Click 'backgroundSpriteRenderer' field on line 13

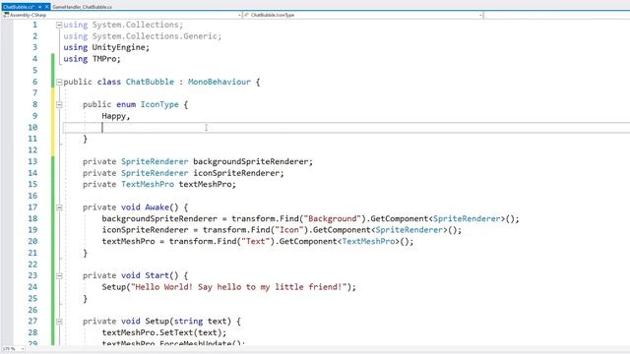tap(251, 161)
